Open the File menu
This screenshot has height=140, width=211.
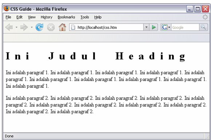[8, 17]
